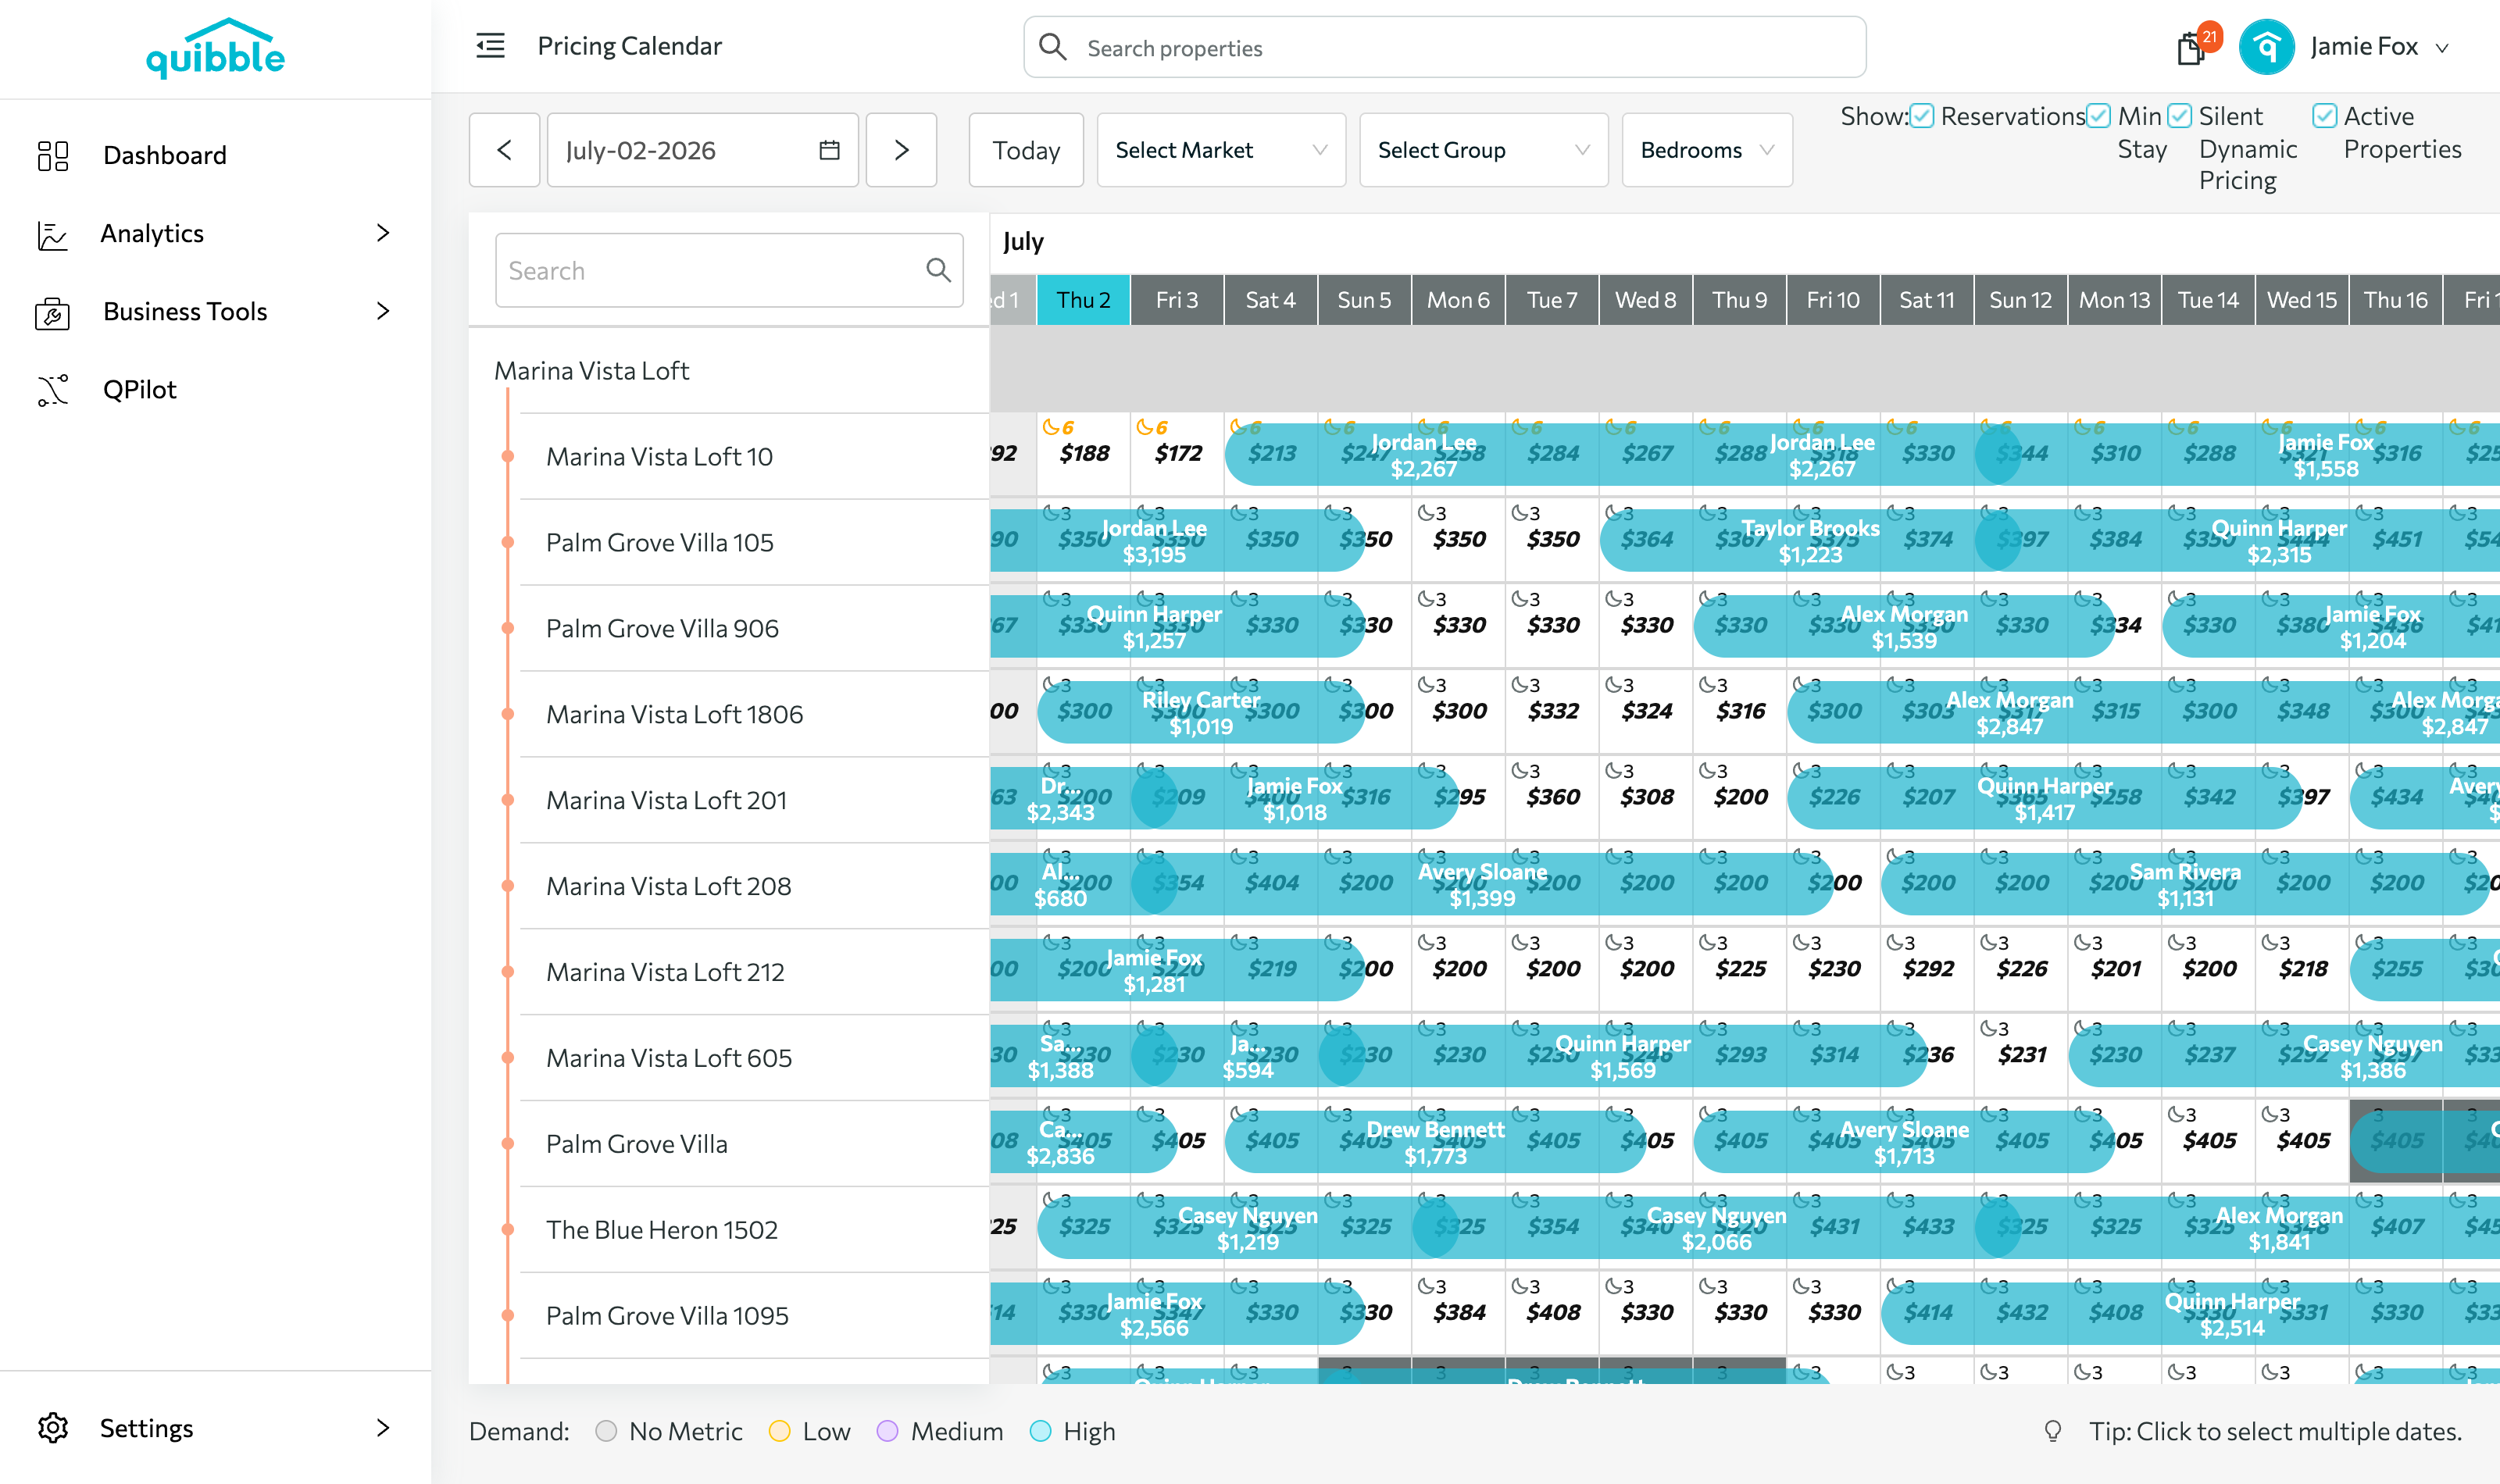The image size is (2500, 1484).
Task: Click min stay moon icon on Tue 7 for Palm Grove Villa 906
Action: 1520,599
